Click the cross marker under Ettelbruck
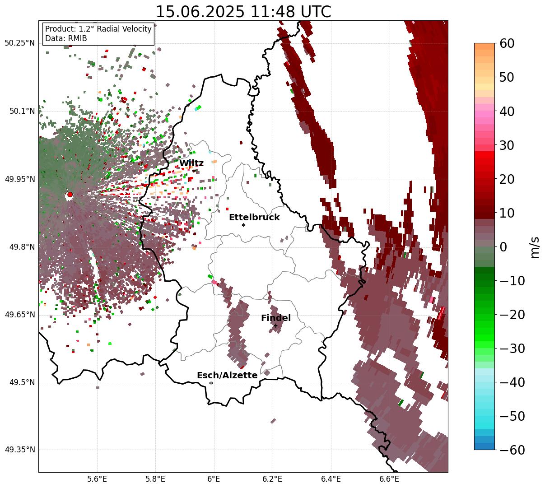 pos(243,225)
